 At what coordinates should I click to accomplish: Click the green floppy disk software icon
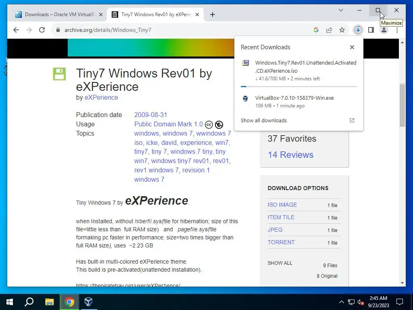(59, 74)
